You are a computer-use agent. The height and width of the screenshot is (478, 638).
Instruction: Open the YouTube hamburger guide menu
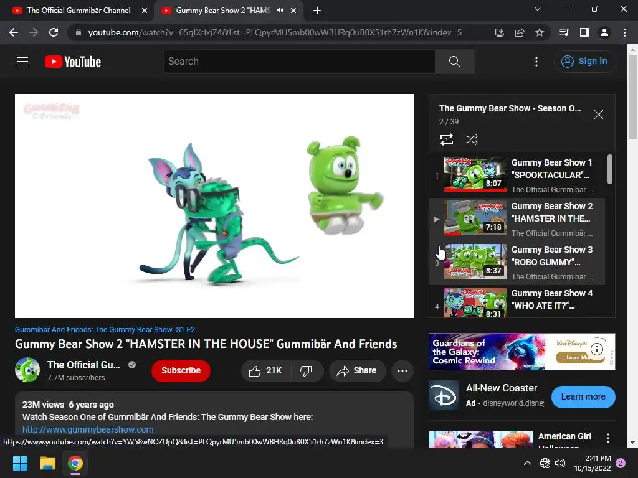pos(22,62)
